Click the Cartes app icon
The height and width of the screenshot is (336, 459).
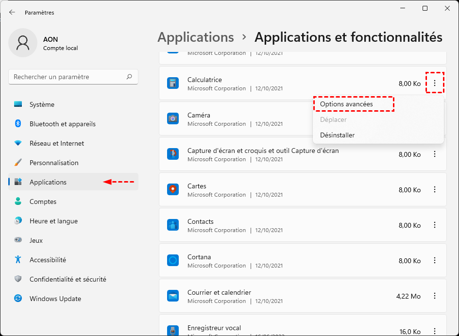click(172, 189)
